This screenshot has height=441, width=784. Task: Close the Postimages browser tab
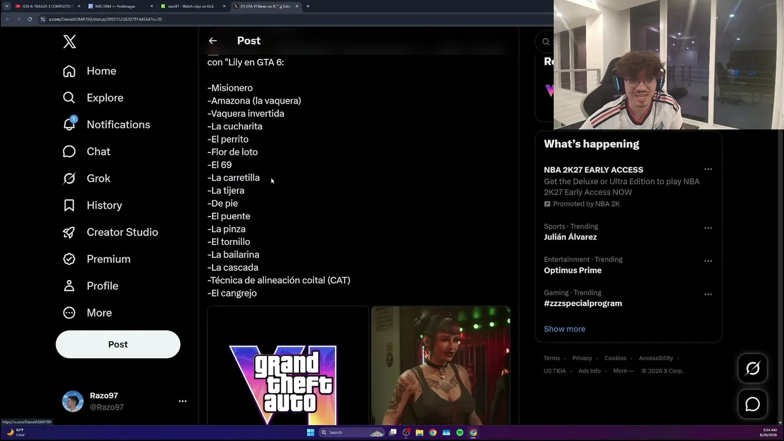[x=151, y=6]
